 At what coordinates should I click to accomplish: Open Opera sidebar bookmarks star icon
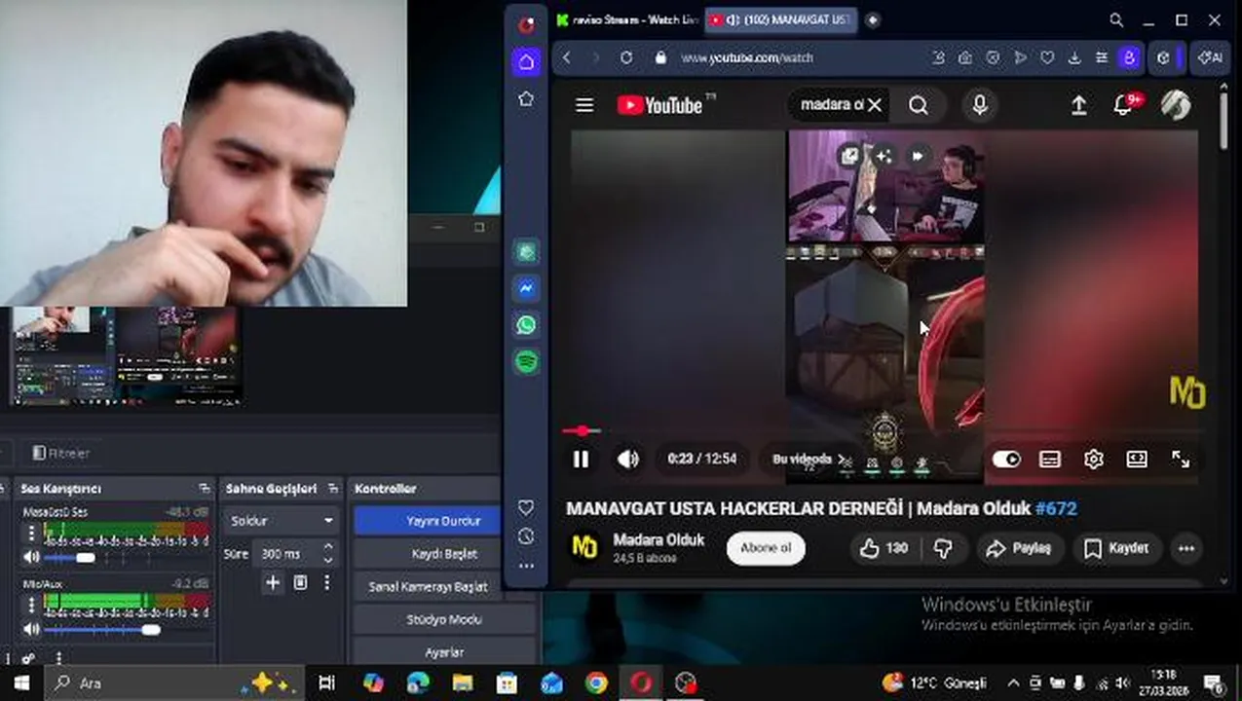tap(526, 98)
